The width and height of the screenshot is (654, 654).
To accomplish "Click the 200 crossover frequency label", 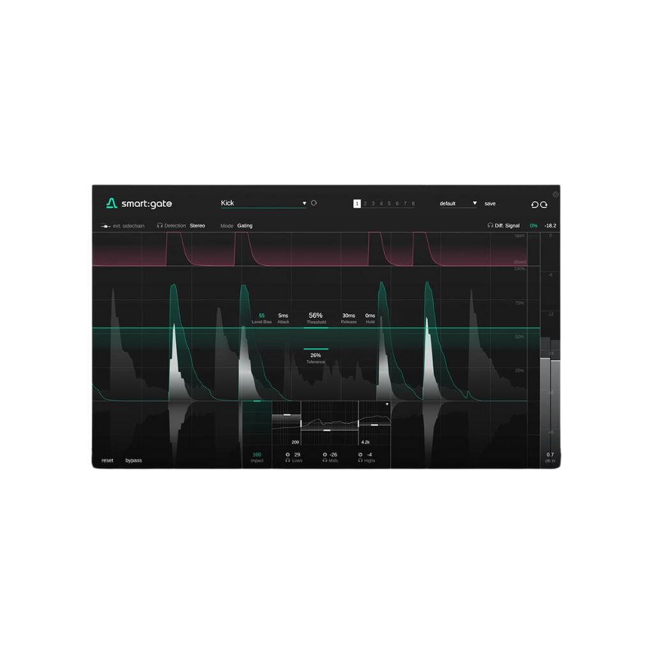I will pyautogui.click(x=295, y=442).
